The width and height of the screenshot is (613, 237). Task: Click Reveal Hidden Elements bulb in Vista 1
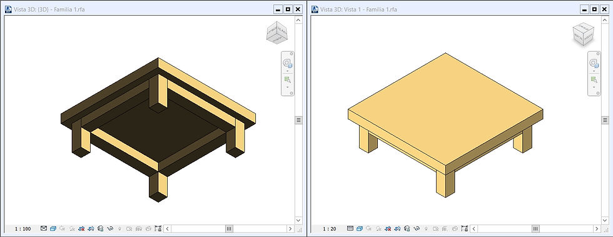click(426, 228)
